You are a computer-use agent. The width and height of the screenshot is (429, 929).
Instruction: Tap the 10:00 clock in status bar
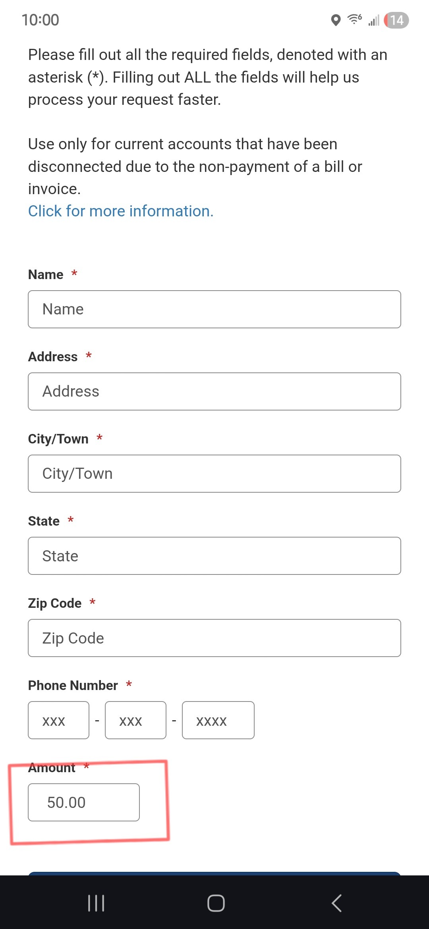coord(40,20)
